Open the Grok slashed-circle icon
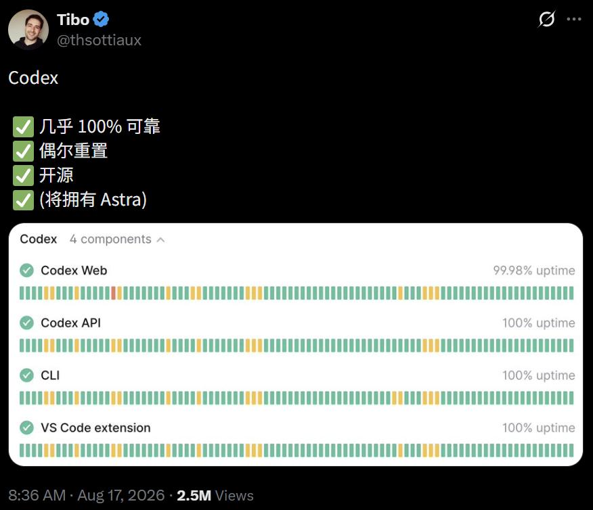This screenshot has height=510, width=593. point(546,19)
